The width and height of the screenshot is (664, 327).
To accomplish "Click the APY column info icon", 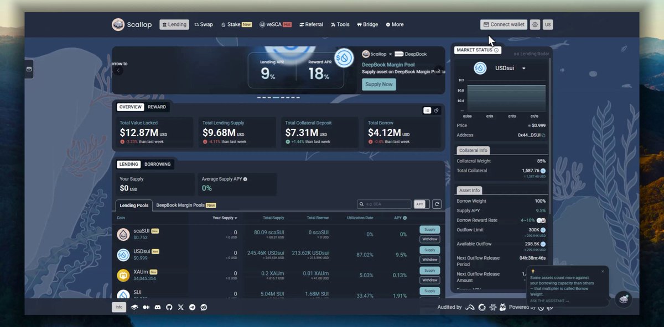I will coord(405,218).
